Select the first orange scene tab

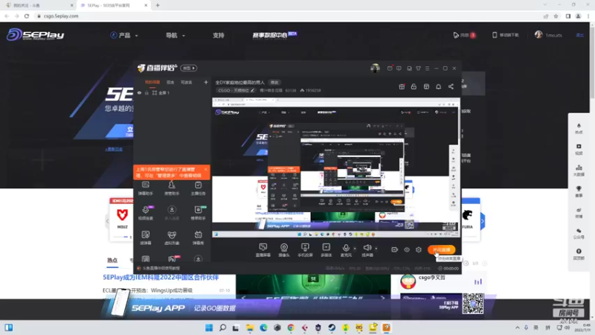152,82
